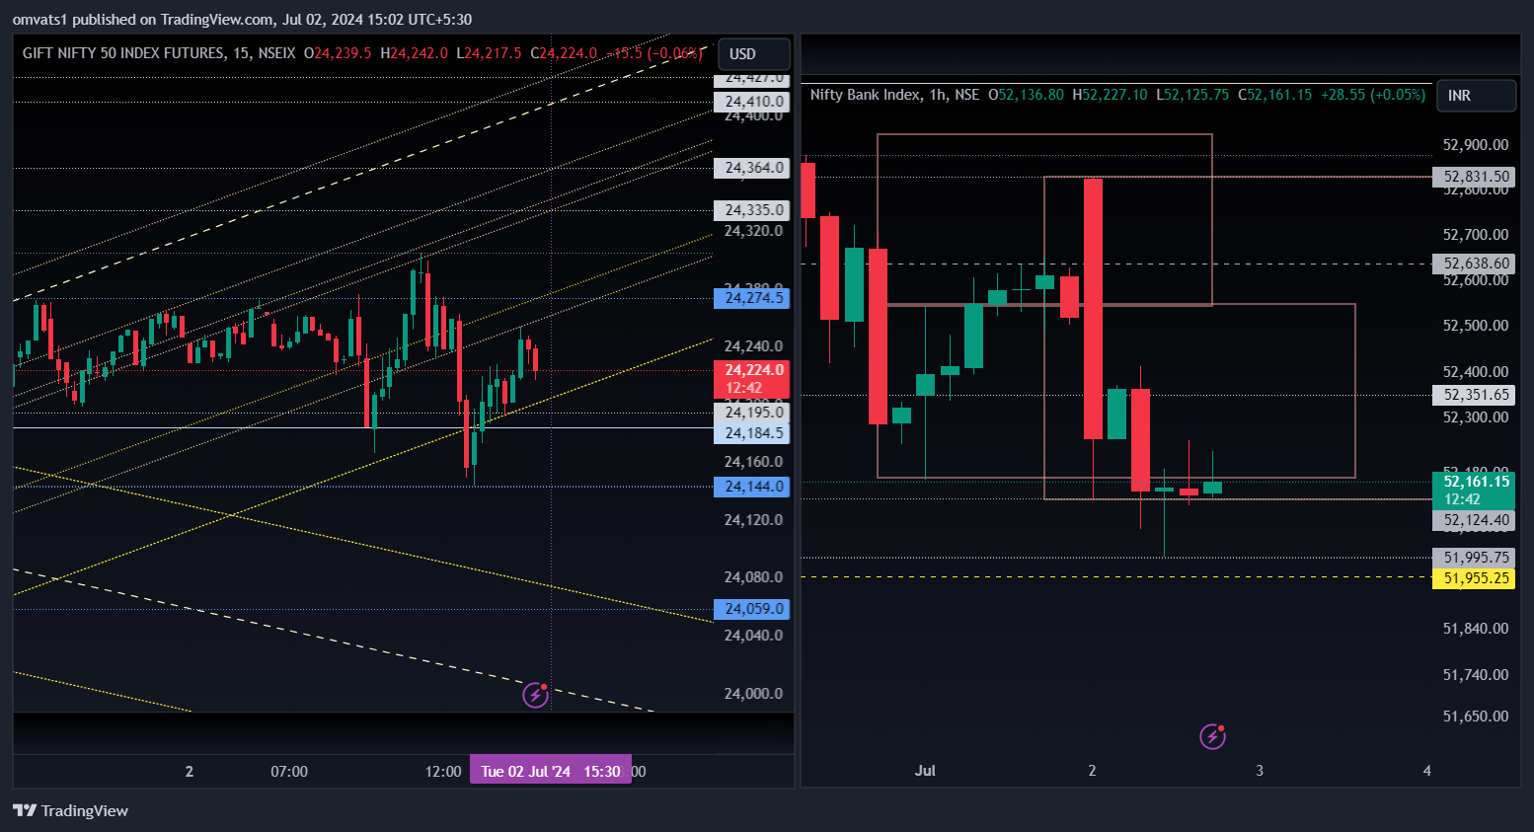Click the 52,351.65 price level label
This screenshot has height=832, width=1534.
[1474, 395]
